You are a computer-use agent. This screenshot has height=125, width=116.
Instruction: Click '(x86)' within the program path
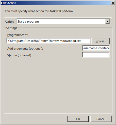(x=34, y=41)
